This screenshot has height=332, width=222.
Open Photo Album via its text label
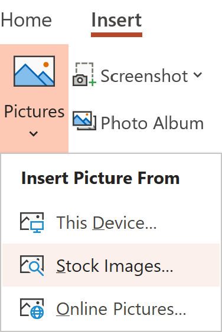click(x=152, y=123)
